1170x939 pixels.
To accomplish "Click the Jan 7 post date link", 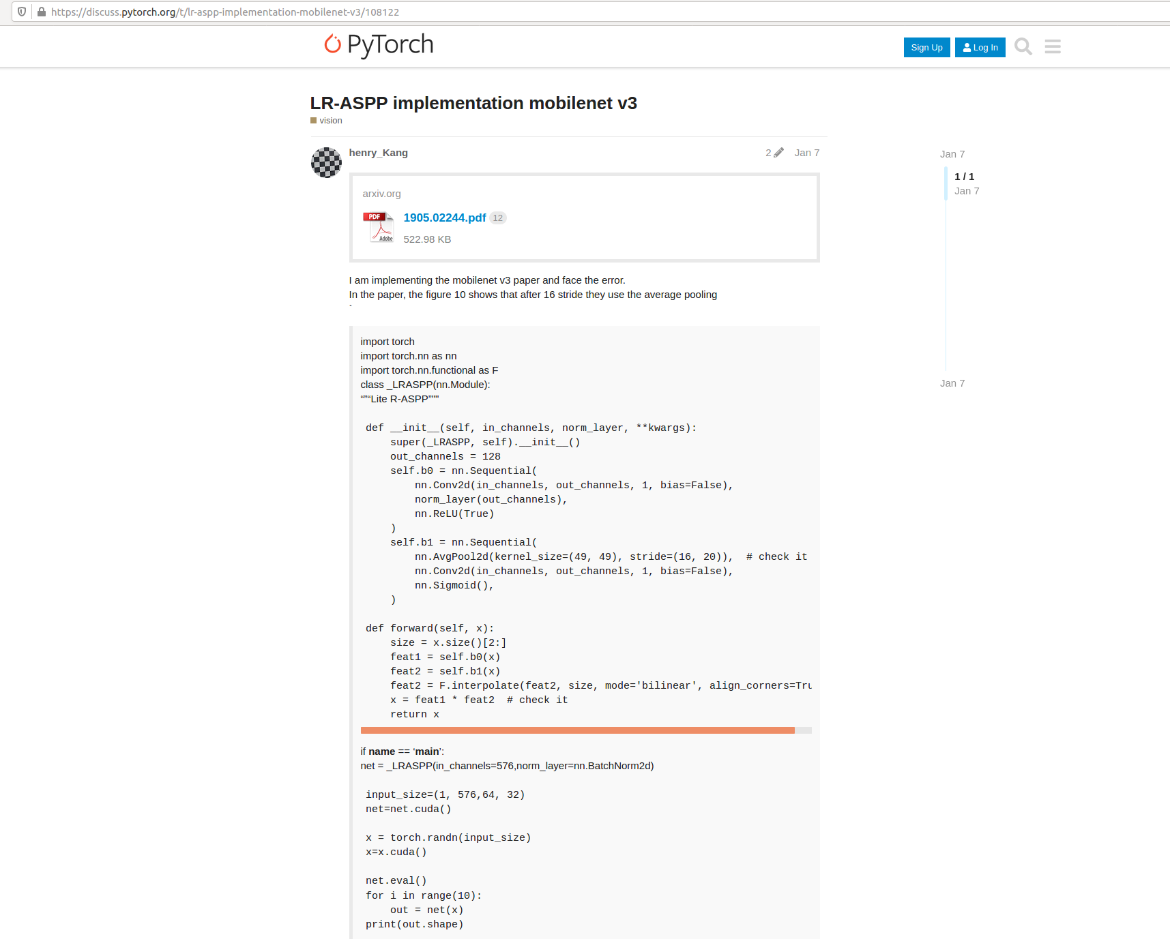I will pos(806,152).
